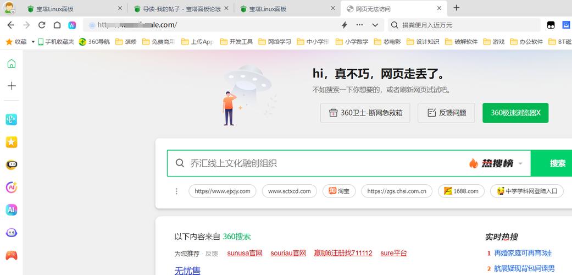572x275 pixels.
Task: Reload the page with refresh icon
Action: point(42,25)
